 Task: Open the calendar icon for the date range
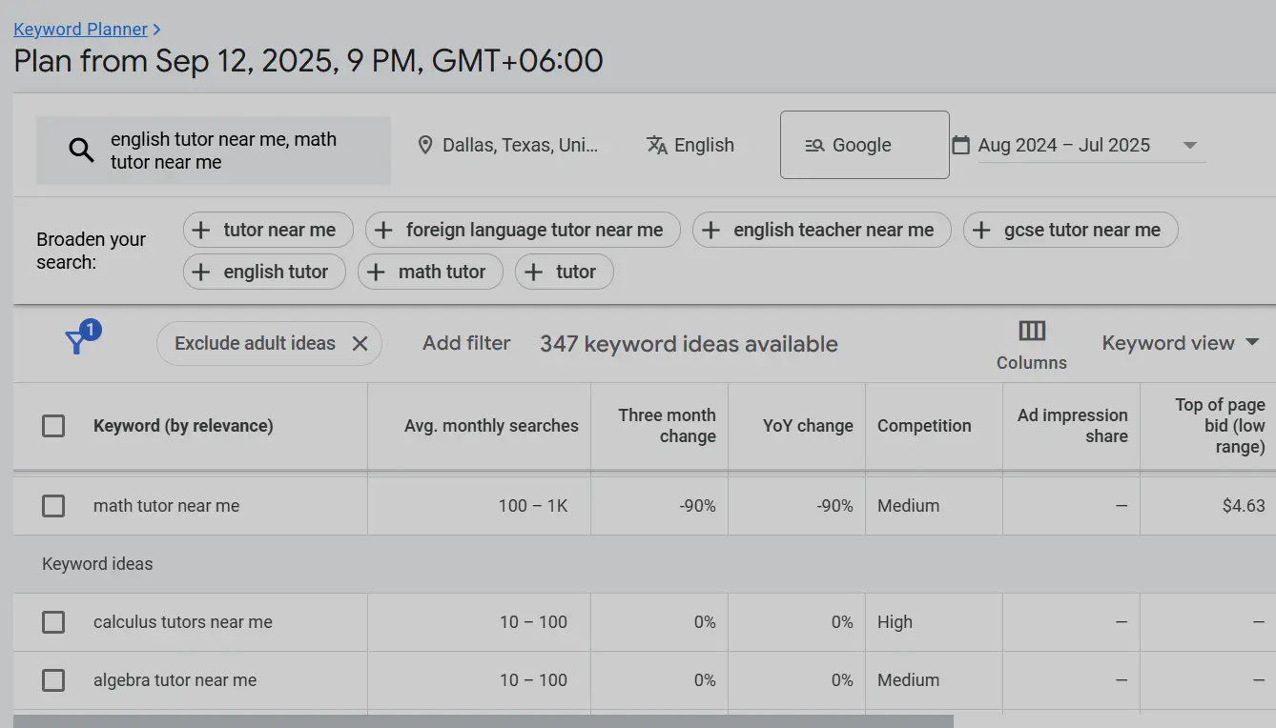click(x=960, y=144)
